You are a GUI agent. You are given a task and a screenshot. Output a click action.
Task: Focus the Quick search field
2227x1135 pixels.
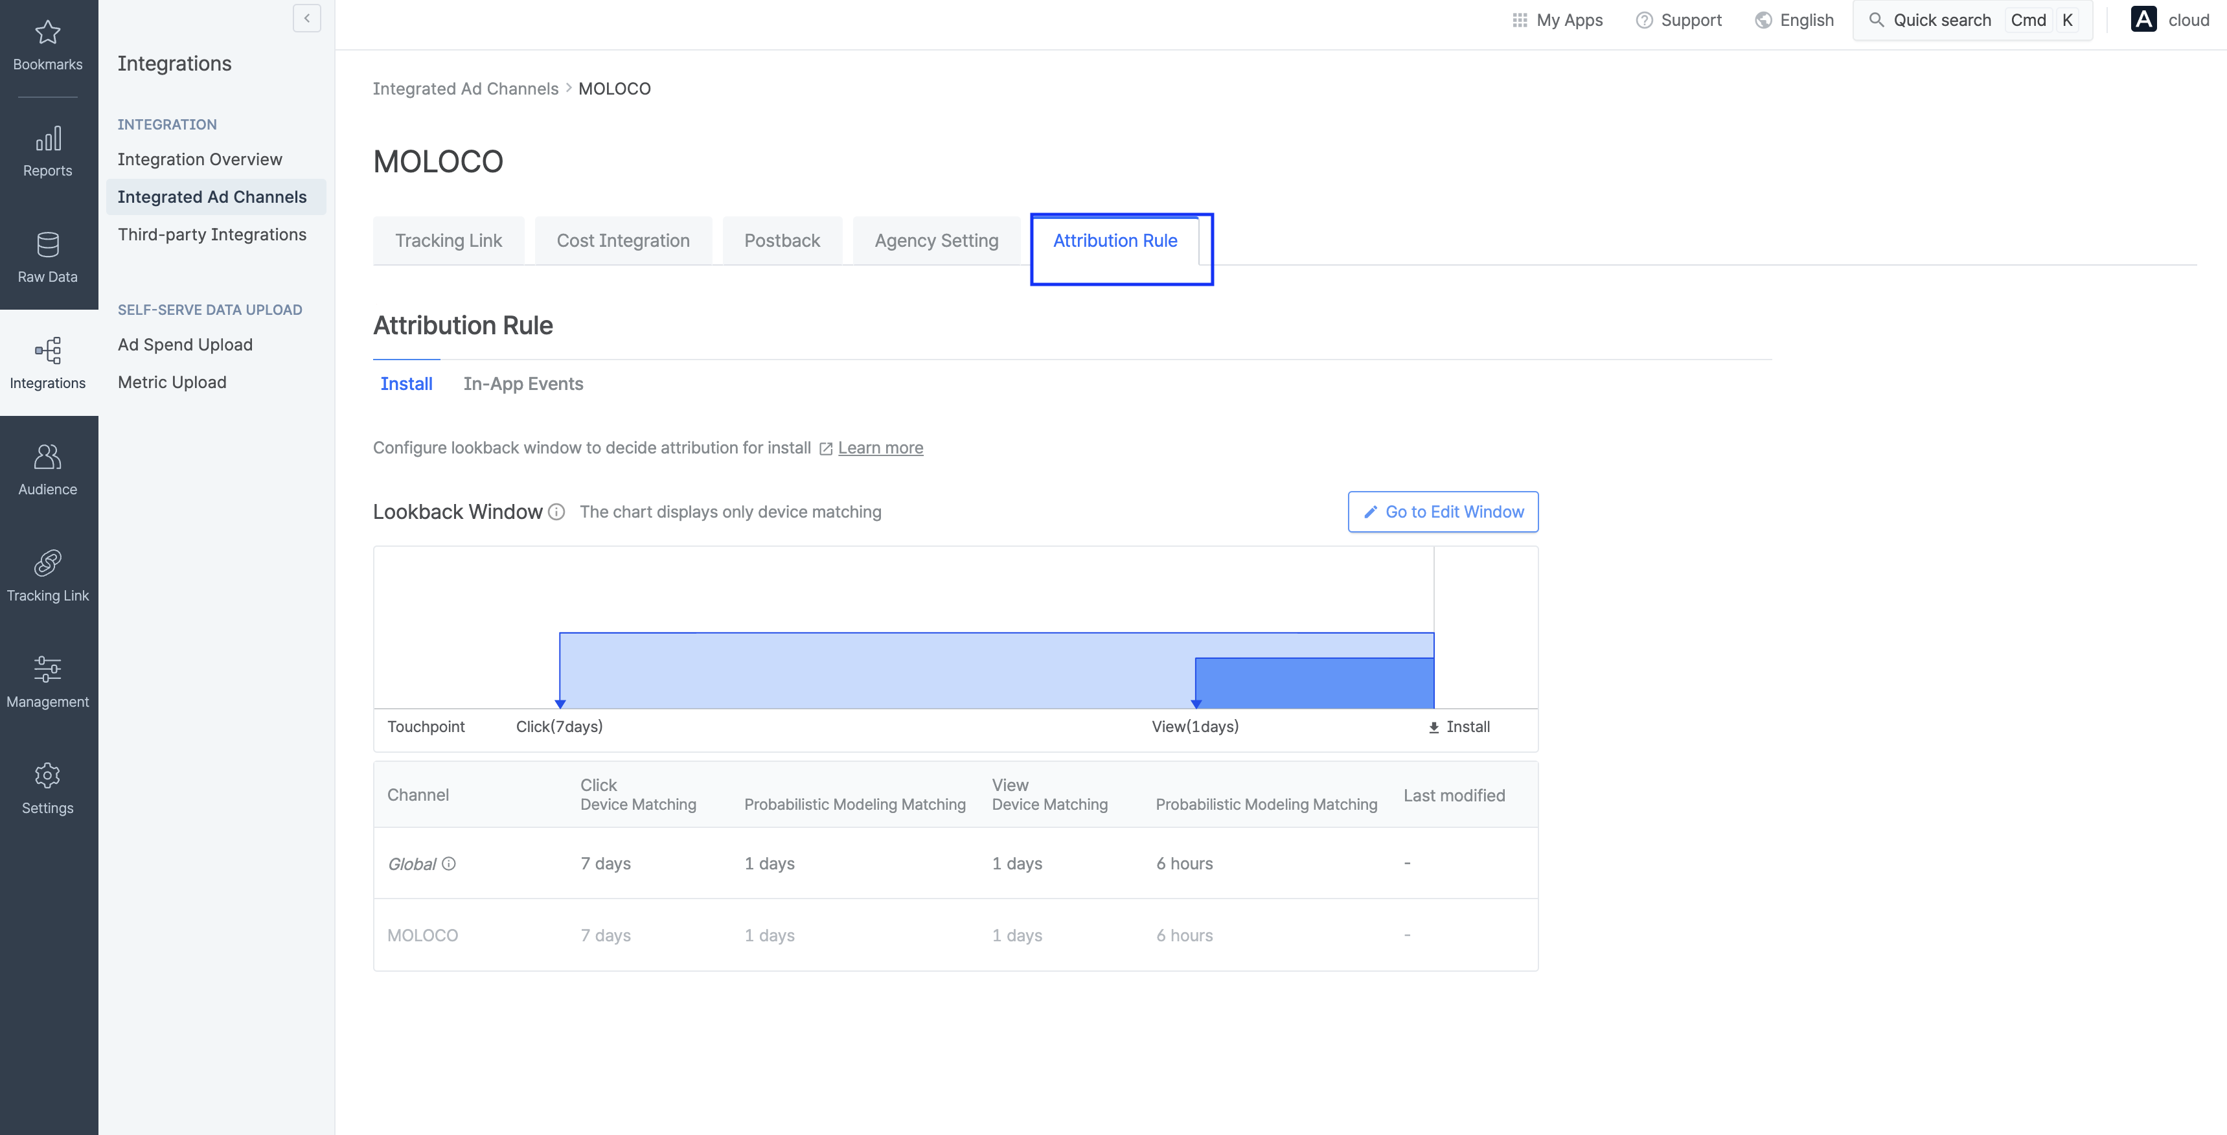coord(1972,20)
